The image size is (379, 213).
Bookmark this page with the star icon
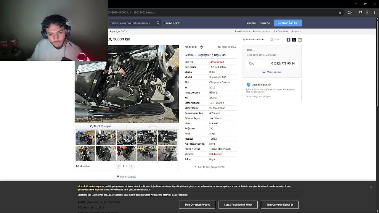340,12
